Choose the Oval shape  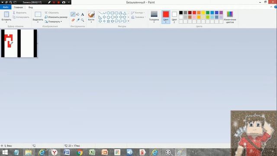(x=108, y=13)
